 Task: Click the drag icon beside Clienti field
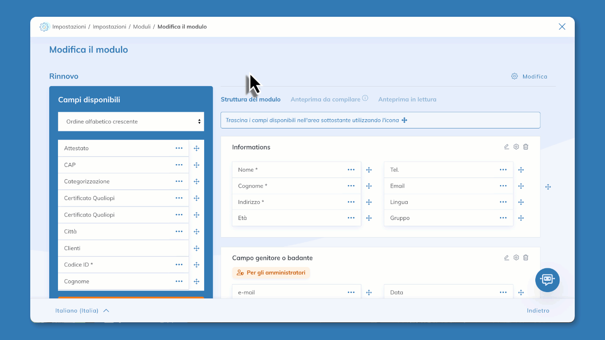pos(196,248)
